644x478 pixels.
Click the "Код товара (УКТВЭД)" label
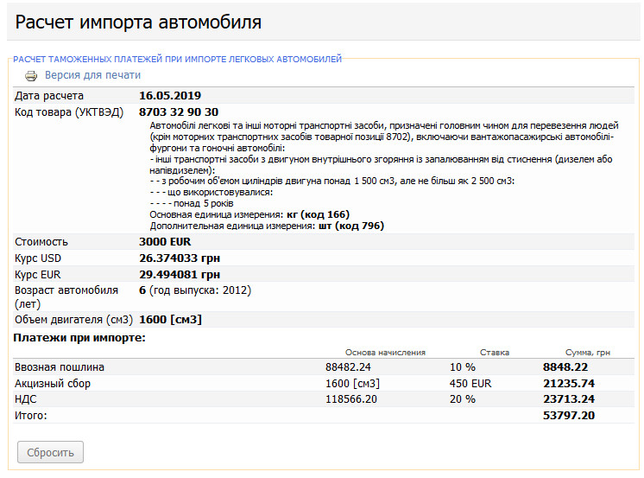point(69,112)
